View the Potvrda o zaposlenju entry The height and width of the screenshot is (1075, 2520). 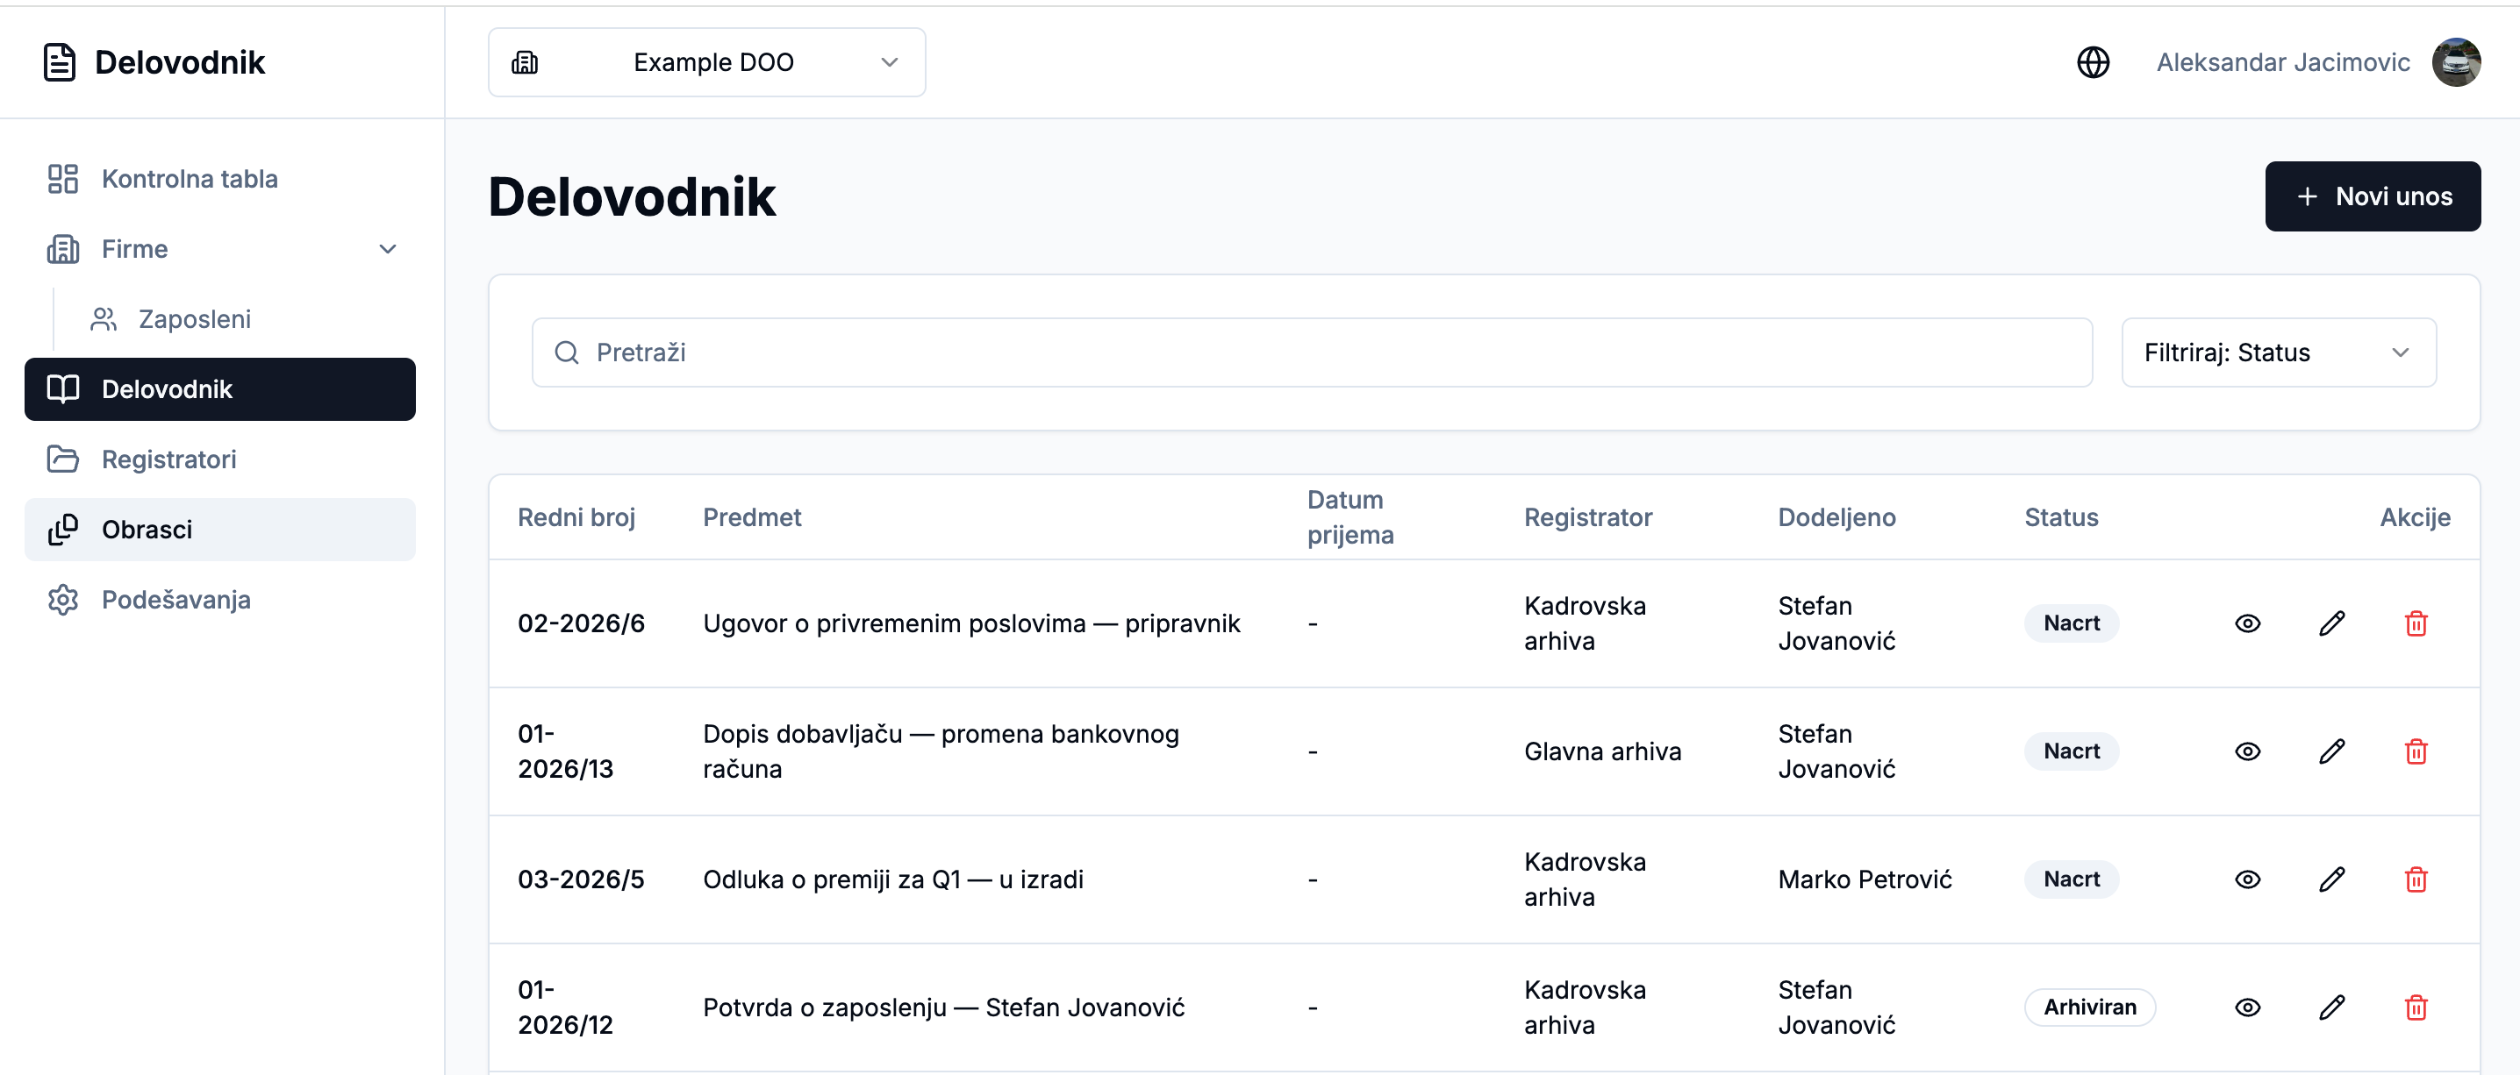pos(2247,1007)
